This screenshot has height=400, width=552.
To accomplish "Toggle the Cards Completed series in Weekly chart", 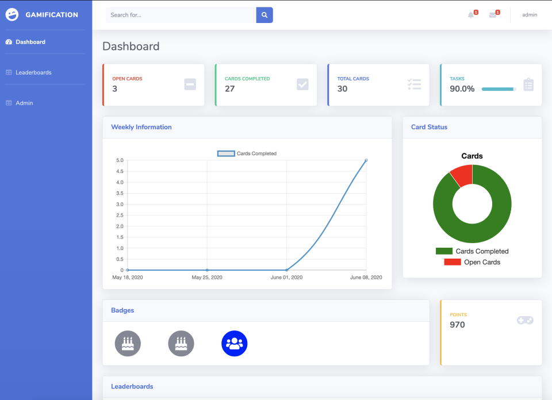I will pyautogui.click(x=247, y=153).
